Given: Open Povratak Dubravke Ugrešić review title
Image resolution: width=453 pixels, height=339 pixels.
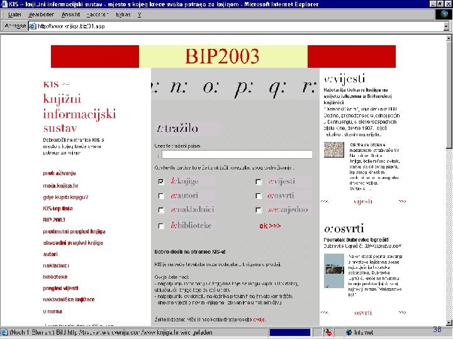Looking at the screenshot, I should click(x=356, y=240).
